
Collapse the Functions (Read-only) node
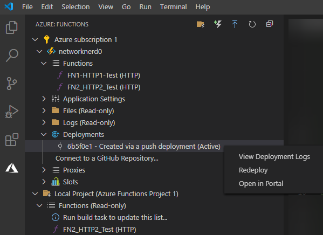point(39,205)
